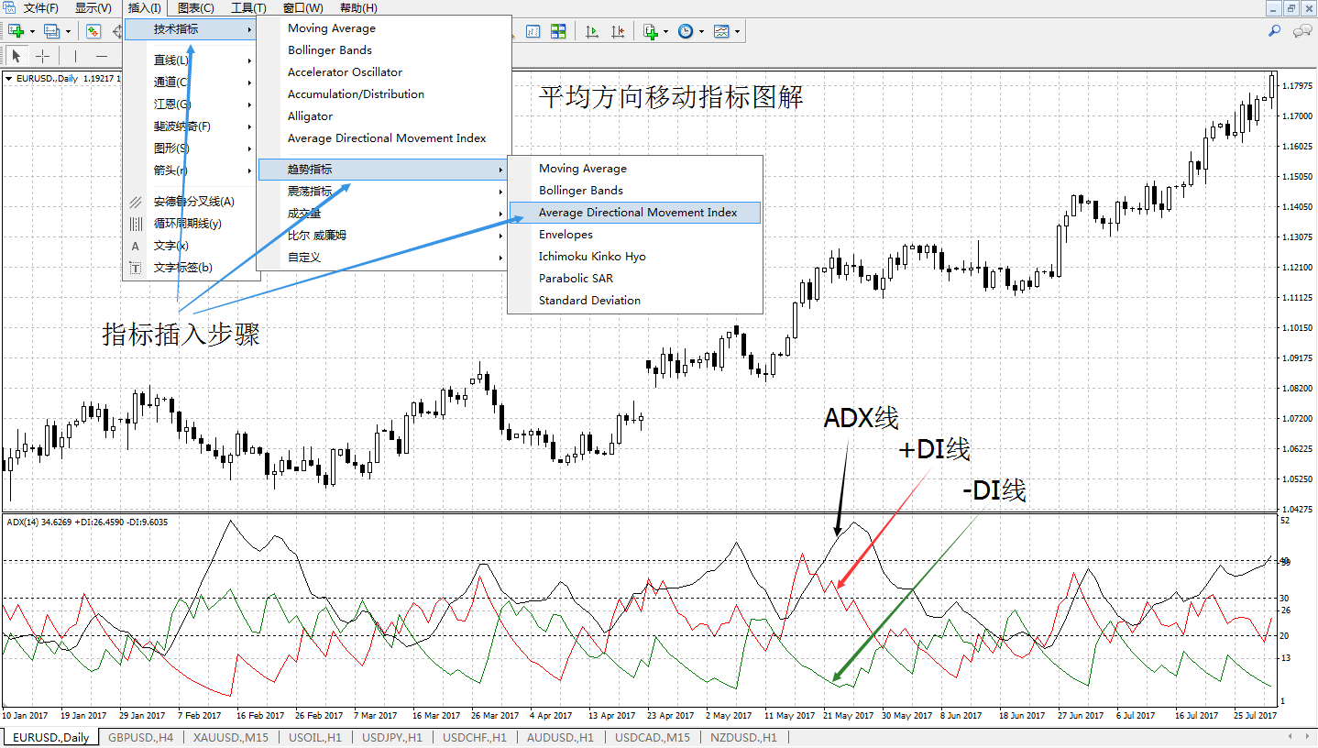This screenshot has height=748, width=1318.
Task: Switch to the USDJPY.,H1 chart tab
Action: tap(392, 738)
